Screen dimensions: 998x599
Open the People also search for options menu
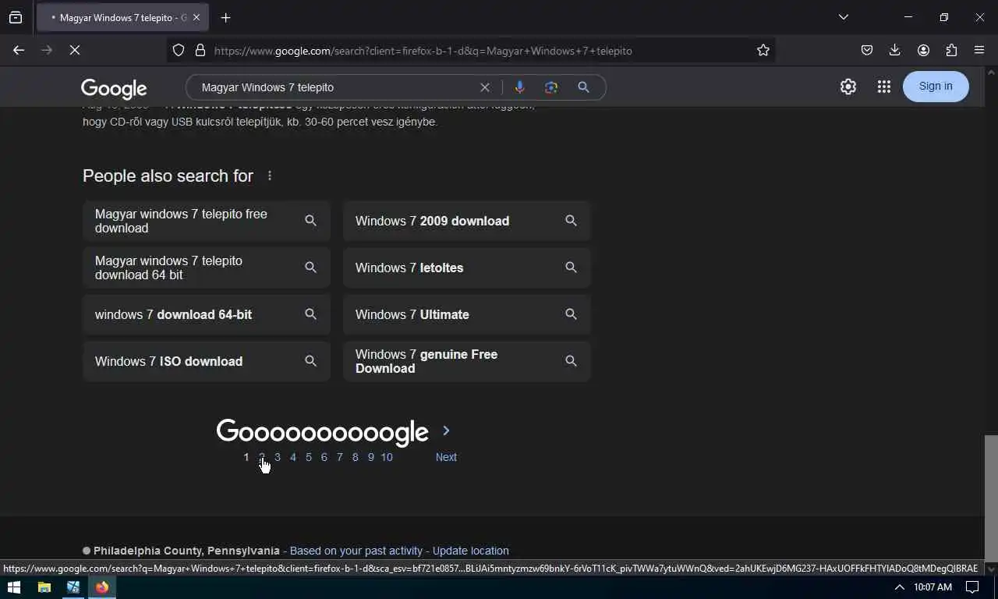coord(270,175)
